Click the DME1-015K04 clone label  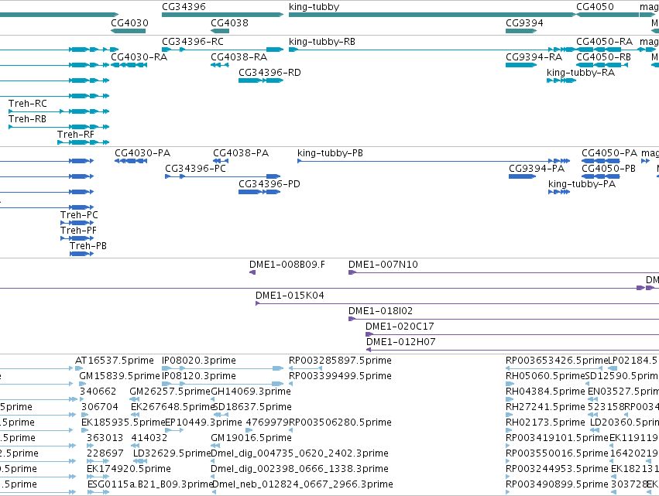[x=290, y=296]
